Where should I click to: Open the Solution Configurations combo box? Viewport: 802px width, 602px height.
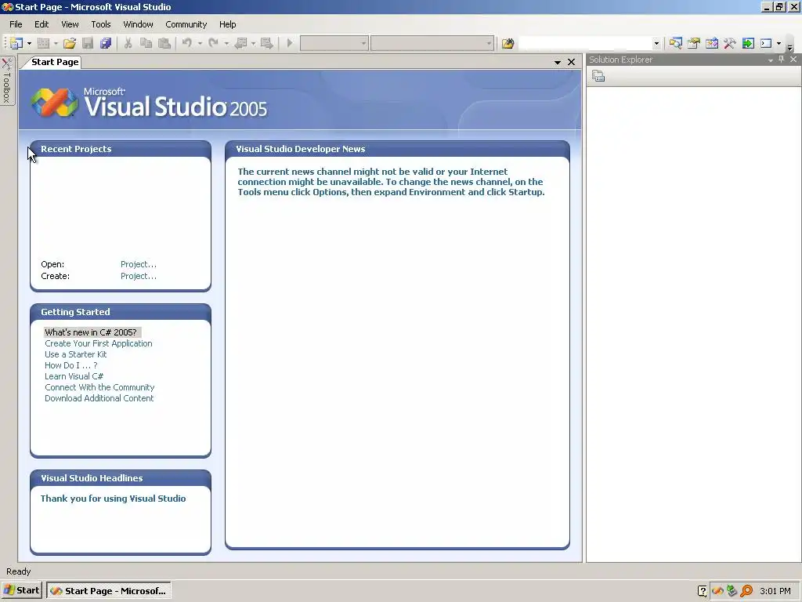[x=334, y=44]
